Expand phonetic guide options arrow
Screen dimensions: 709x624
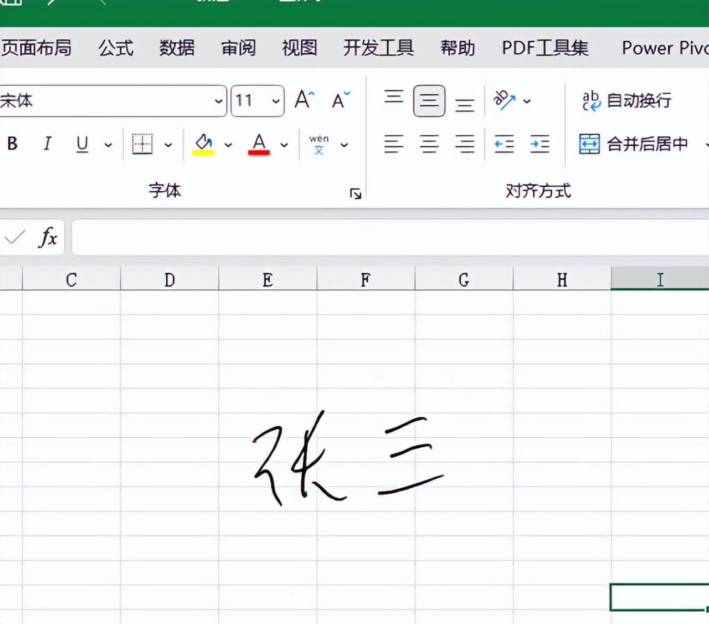344,145
